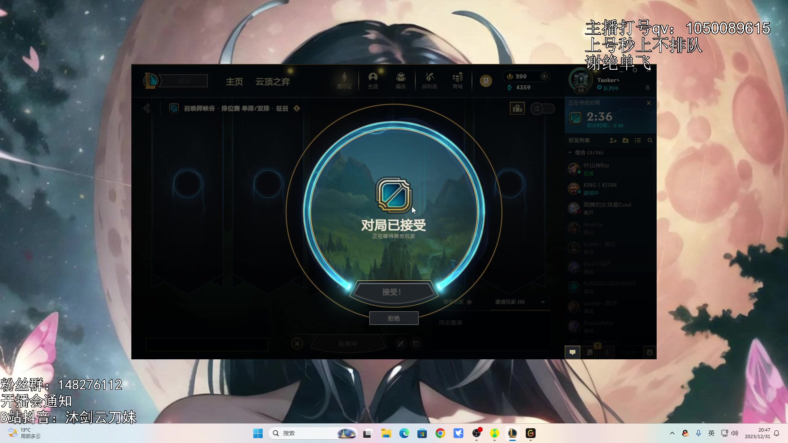Click the round X leave-queue button
Image resolution: width=788 pixels, height=443 pixels.
pos(297,344)
